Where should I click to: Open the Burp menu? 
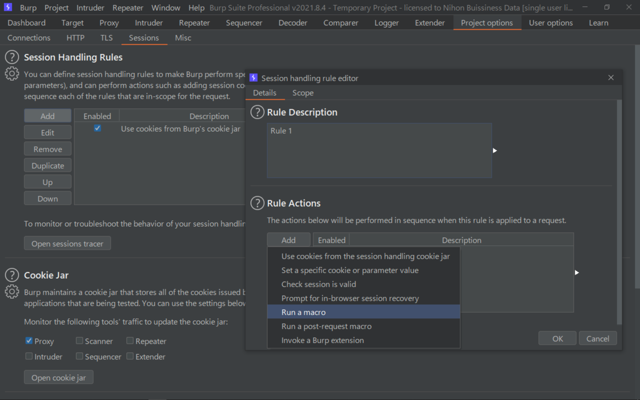28,8
